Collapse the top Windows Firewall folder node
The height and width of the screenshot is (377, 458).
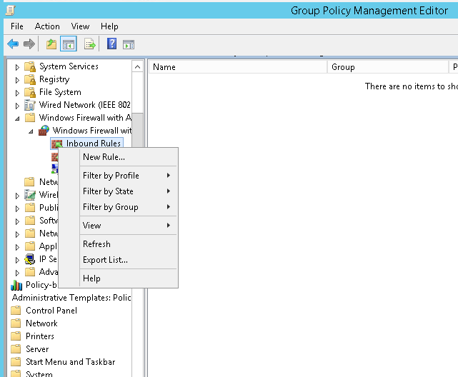click(18, 119)
